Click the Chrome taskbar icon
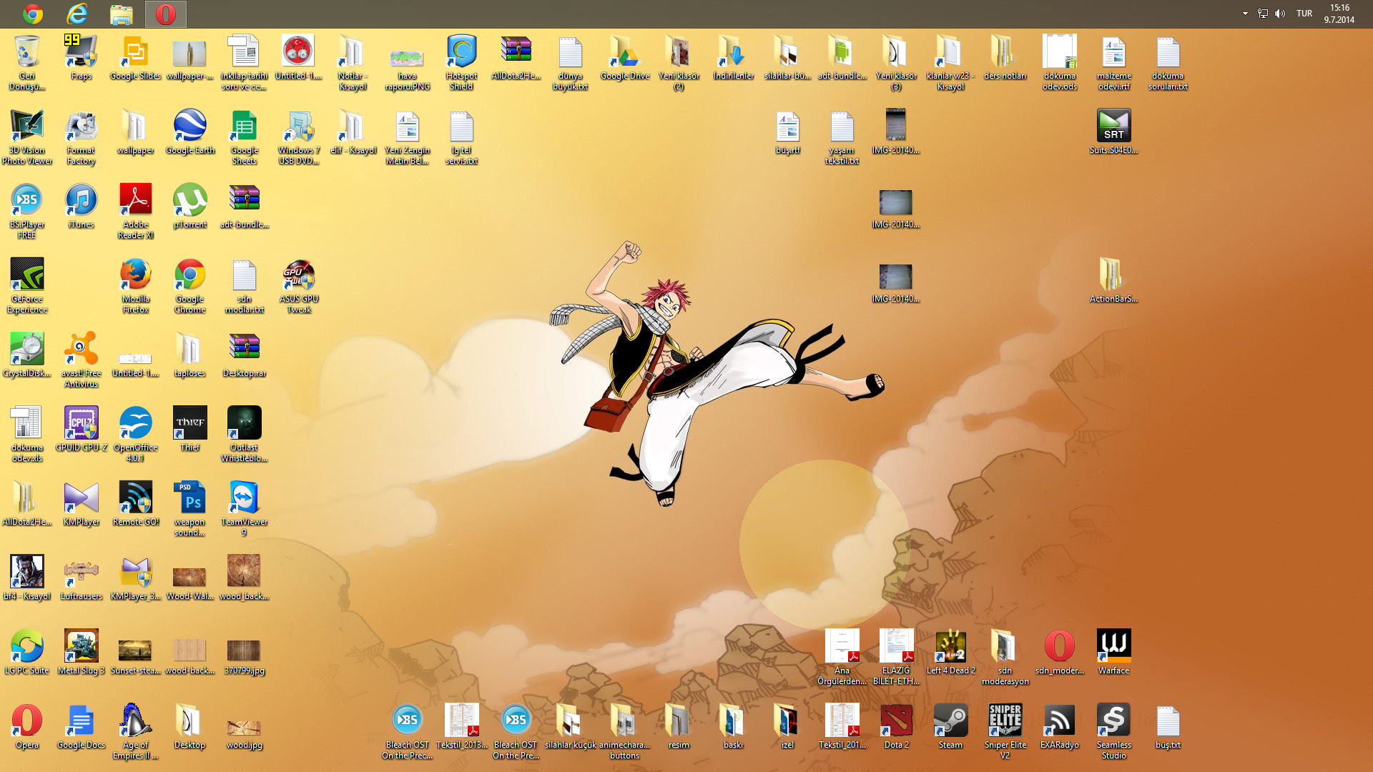Viewport: 1373px width, 772px height. (33, 14)
